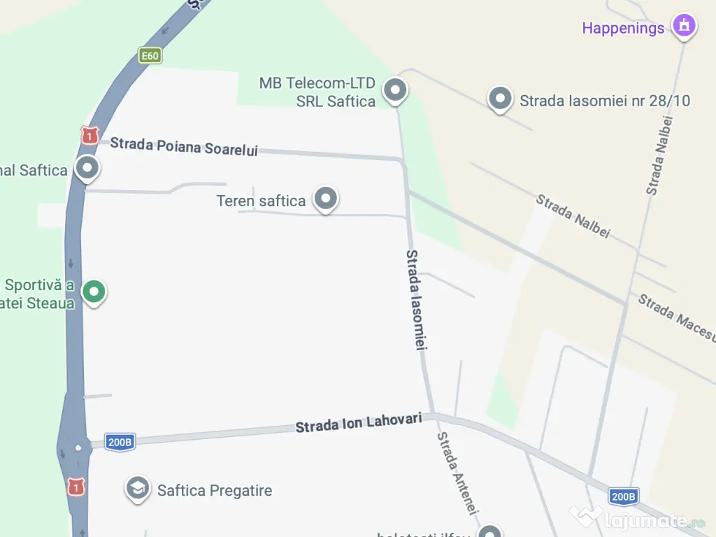Select the green Steaua sports base pin

point(94,293)
